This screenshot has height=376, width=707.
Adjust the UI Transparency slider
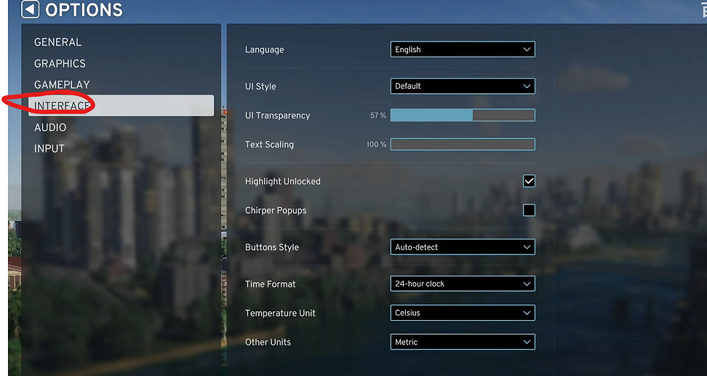(462, 115)
